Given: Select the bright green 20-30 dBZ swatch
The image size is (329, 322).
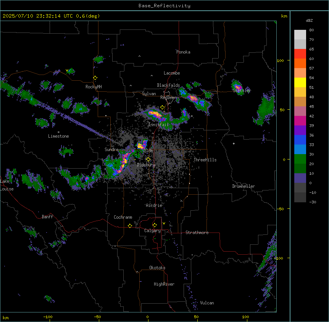Looking at the screenshot, I should (x=300, y=159).
